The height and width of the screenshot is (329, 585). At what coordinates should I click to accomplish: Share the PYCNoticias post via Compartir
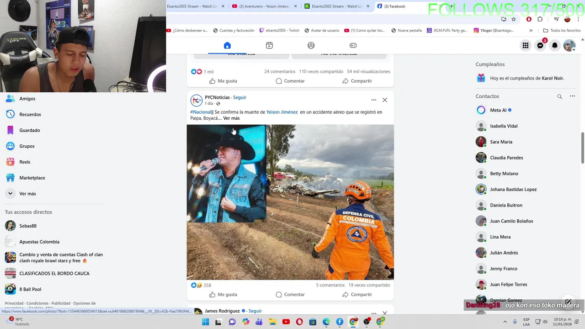click(x=357, y=295)
